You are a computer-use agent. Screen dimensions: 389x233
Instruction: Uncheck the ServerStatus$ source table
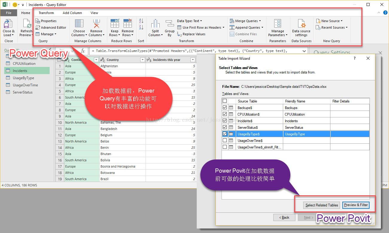click(225, 127)
